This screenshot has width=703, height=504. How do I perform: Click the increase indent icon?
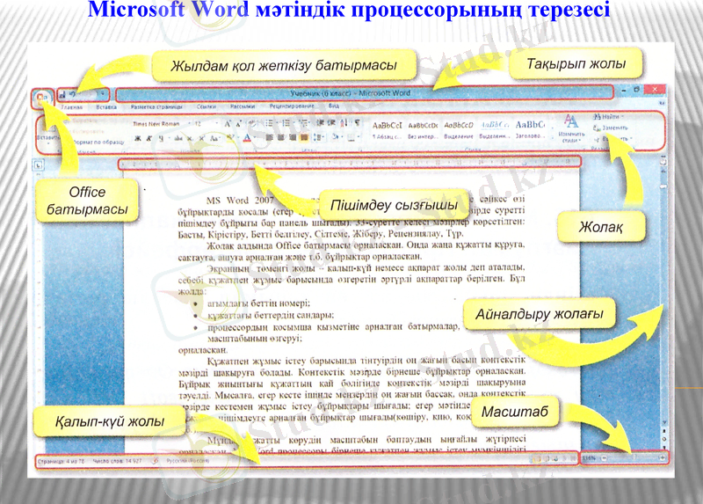tap(331, 123)
